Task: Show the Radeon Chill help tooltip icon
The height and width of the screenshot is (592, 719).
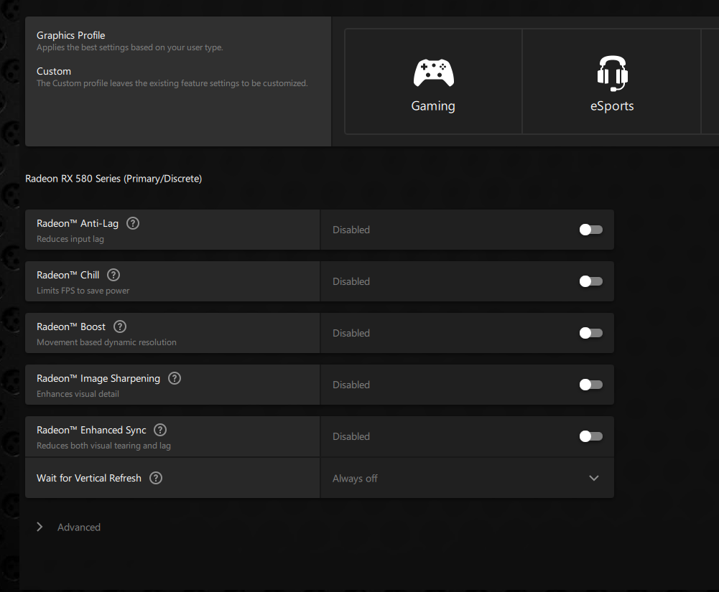Action: (113, 275)
